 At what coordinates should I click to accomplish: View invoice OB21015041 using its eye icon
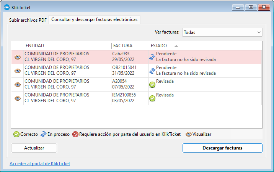tap(17, 71)
